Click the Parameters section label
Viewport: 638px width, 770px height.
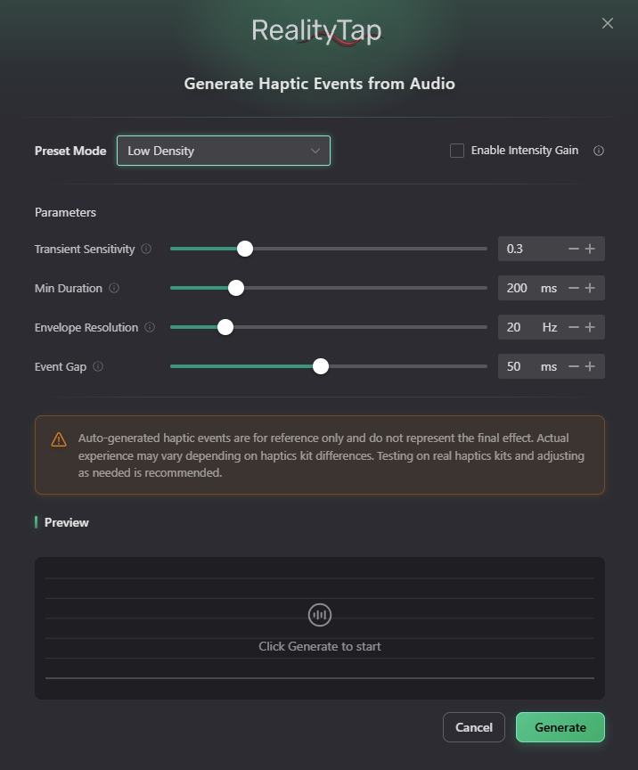click(65, 213)
